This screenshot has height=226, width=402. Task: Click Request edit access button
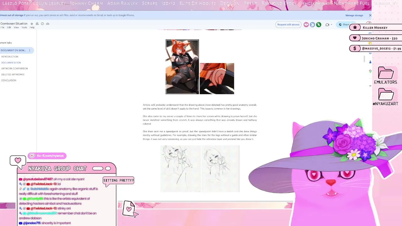tap(288, 24)
